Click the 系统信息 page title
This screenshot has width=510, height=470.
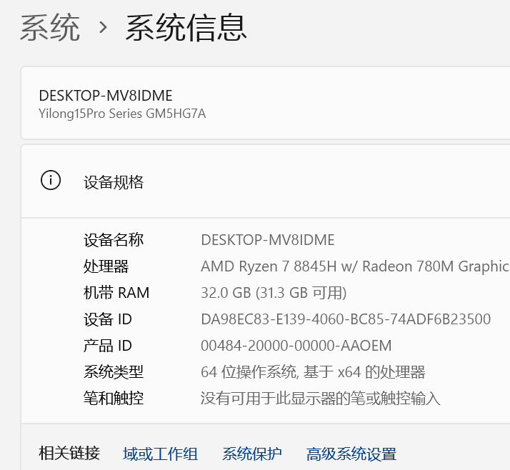(x=186, y=28)
